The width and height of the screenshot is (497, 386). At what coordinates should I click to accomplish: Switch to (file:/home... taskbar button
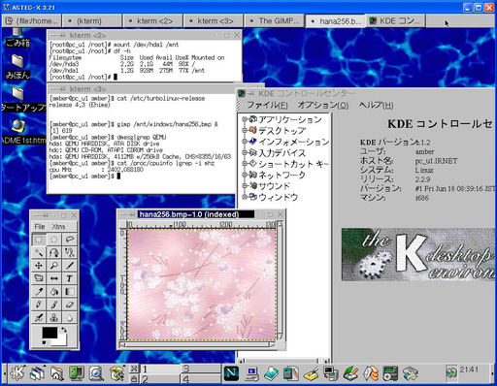31,21
